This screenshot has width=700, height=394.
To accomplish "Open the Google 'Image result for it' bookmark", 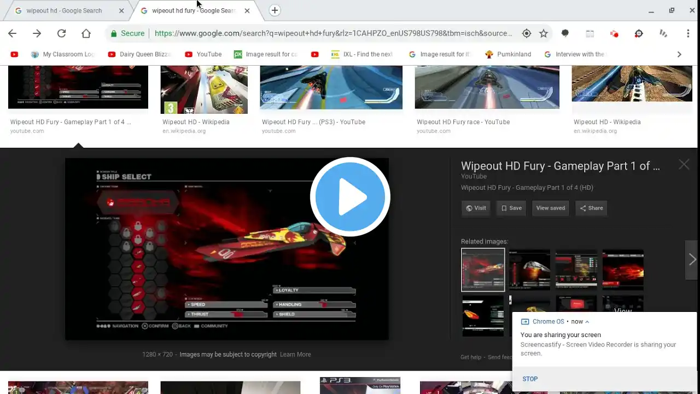I will [440, 54].
